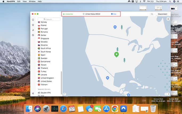Image resolution: width=182 pixels, height=114 pixels.
Task: Select the blue Canada pin on map
Action: [x=115, y=27]
